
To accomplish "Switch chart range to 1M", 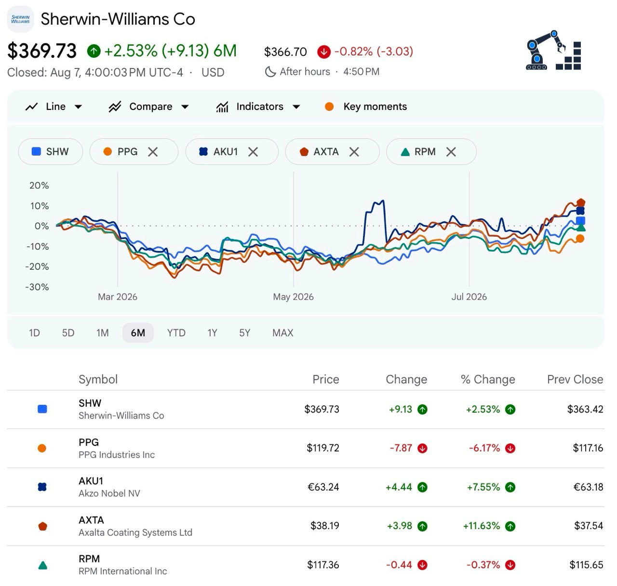I will (x=103, y=333).
